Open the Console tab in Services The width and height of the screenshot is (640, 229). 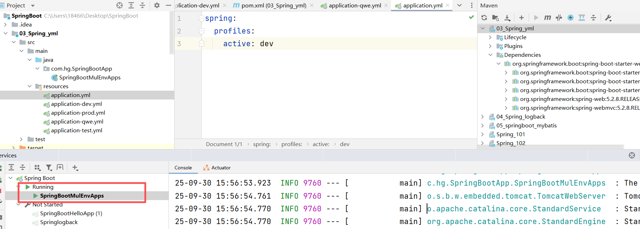pyautogui.click(x=183, y=168)
